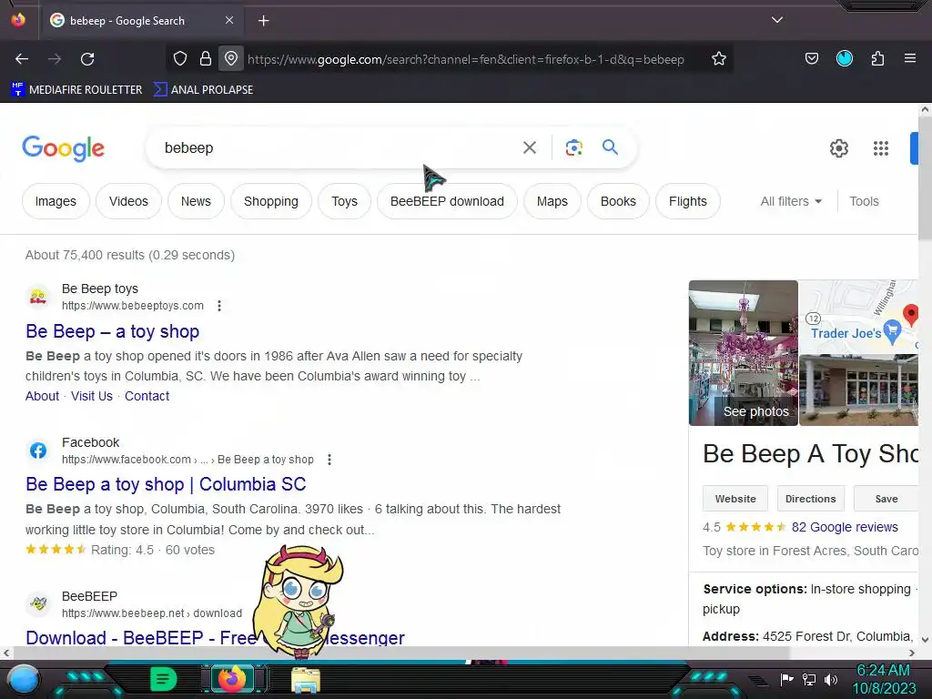View See photos thumbnail

[x=743, y=353]
